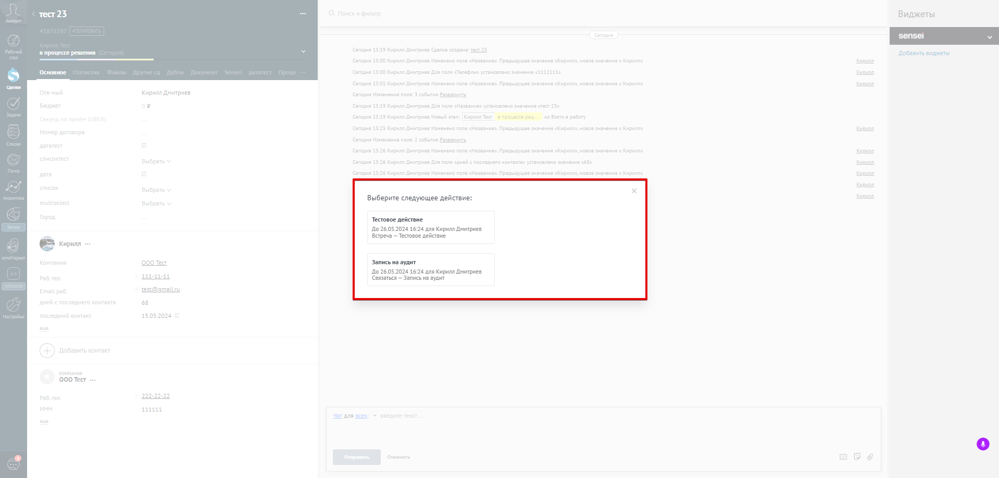
Task: Close the action selection dialog
Action: pyautogui.click(x=634, y=191)
